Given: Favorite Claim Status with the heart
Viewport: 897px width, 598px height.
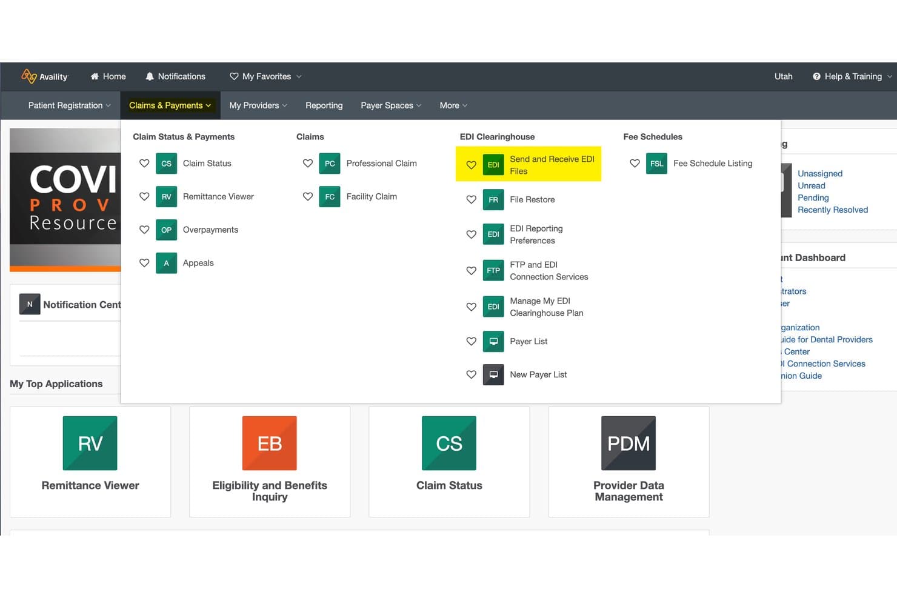Looking at the screenshot, I should click(144, 164).
